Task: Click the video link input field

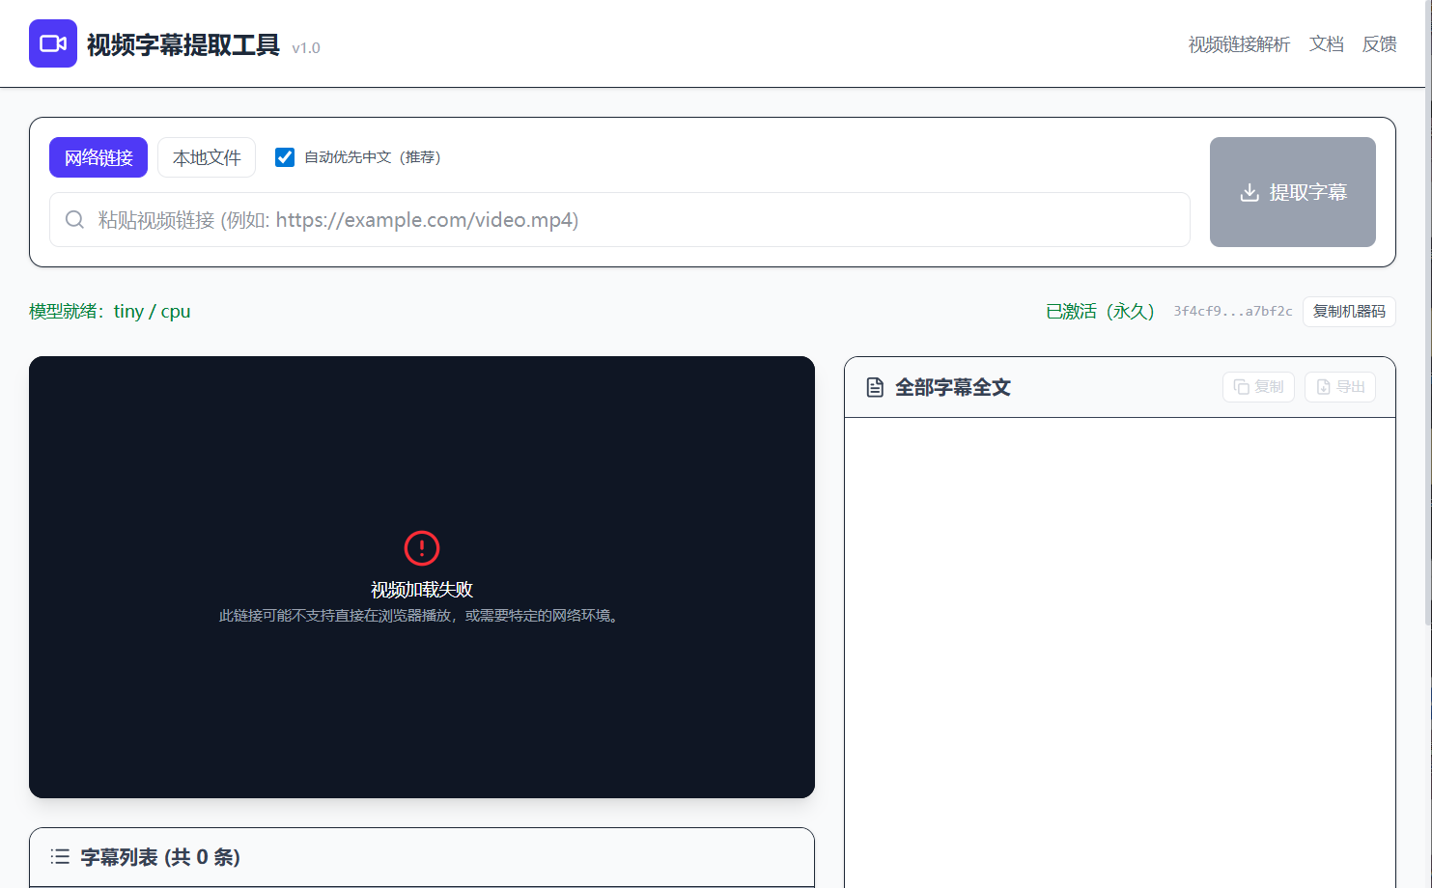Action: 620,220
